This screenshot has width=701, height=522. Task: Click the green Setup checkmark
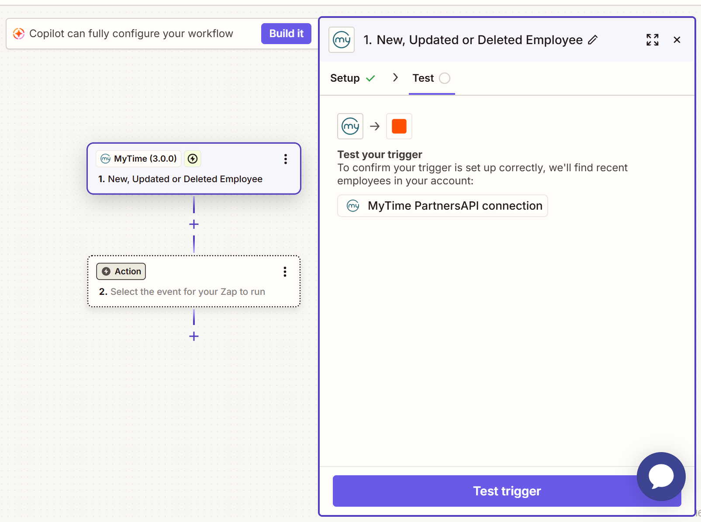pos(371,78)
